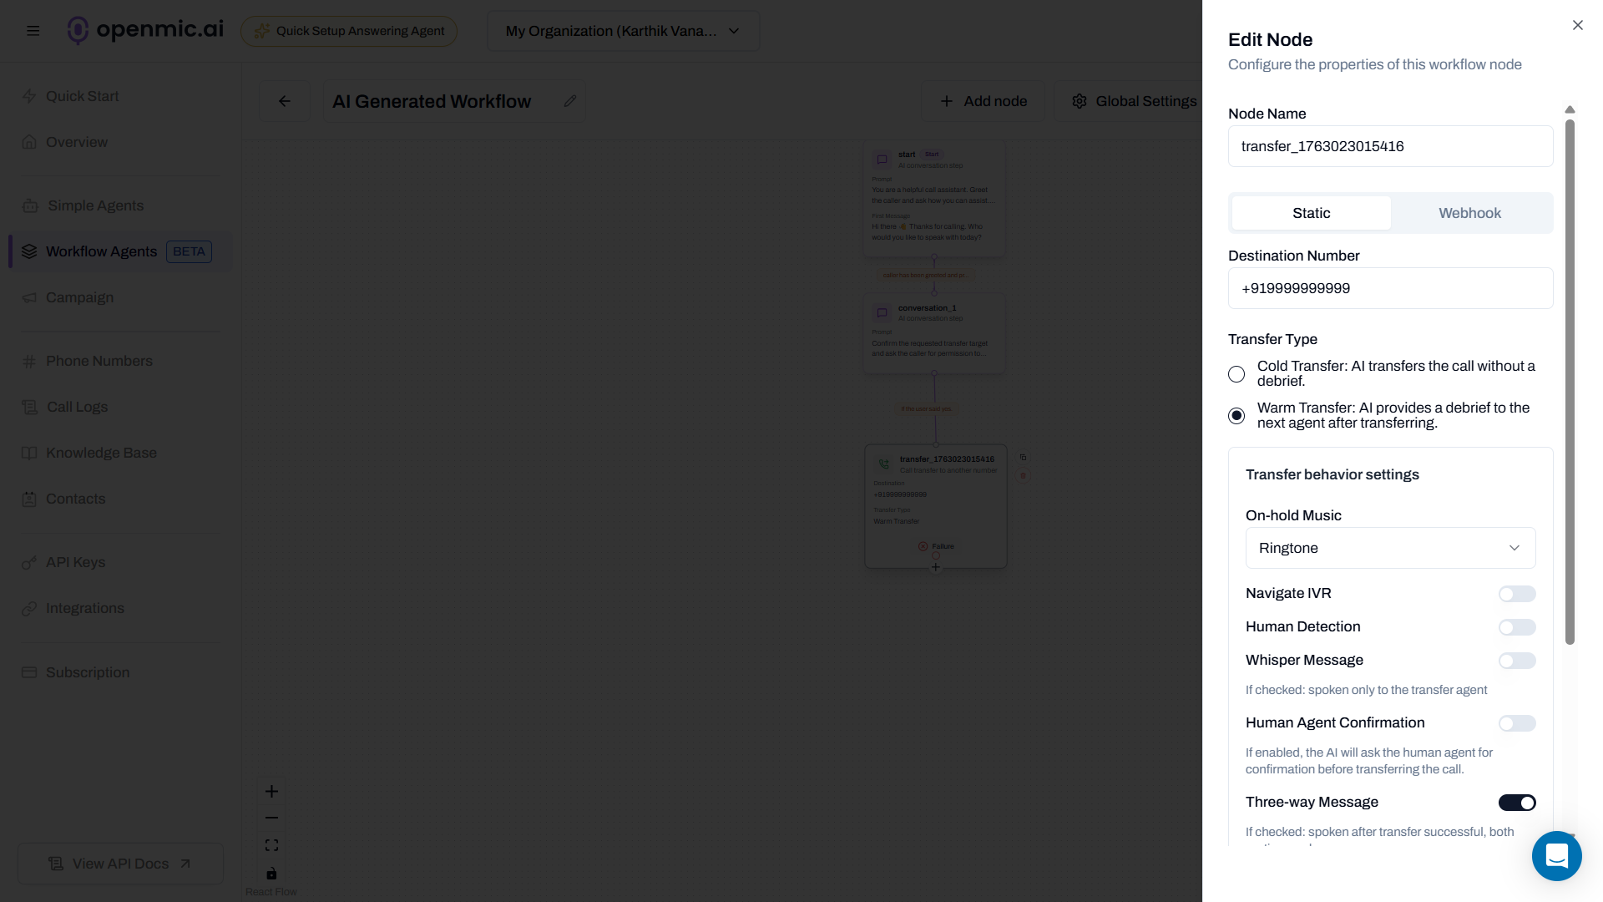Image resolution: width=1603 pixels, height=902 pixels.
Task: Add a node below the Failure outcome
Action: point(936,567)
